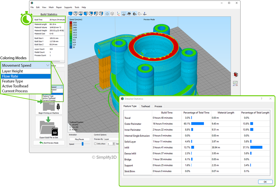Toggle the wireframe cube view on toolbar
The image size is (276, 187).
click(112, 13)
